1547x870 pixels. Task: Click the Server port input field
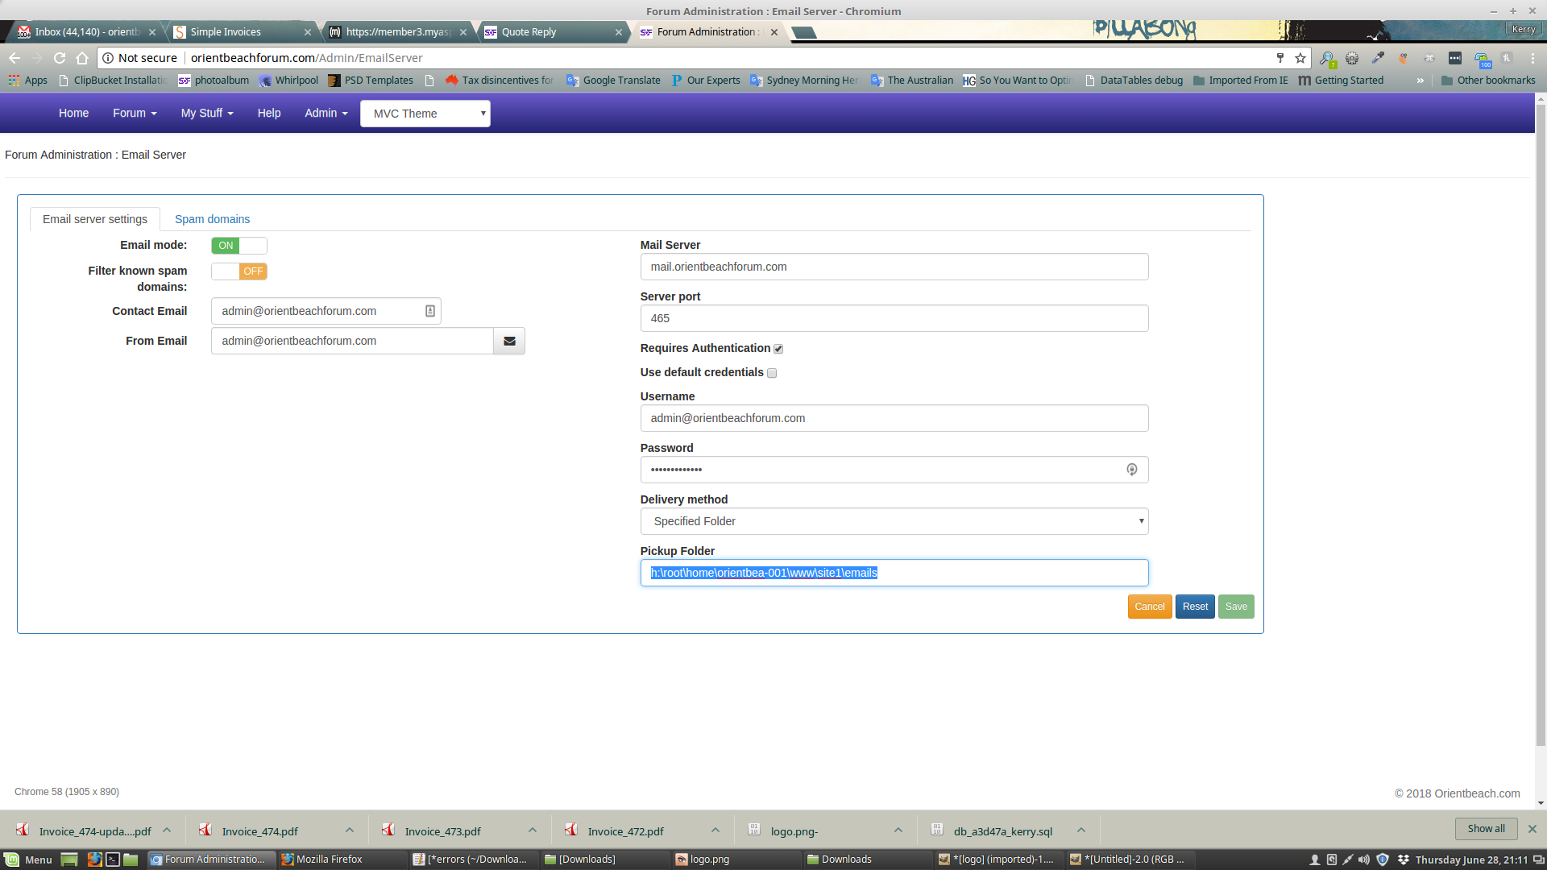(894, 318)
